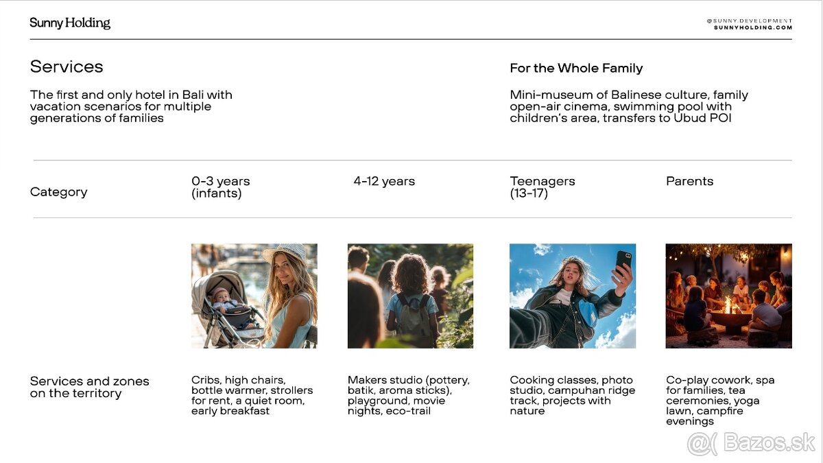The height and width of the screenshot is (463, 823).
Task: Click the Category row label
Action: point(59,192)
